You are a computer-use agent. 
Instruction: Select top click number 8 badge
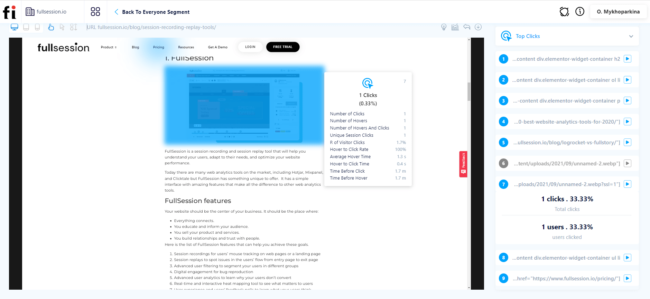pos(503,258)
